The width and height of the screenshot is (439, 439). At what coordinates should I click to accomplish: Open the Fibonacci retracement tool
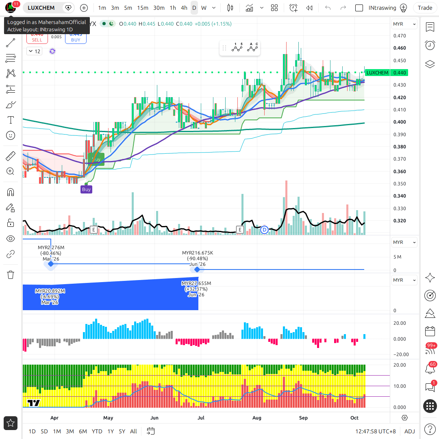[11, 58]
